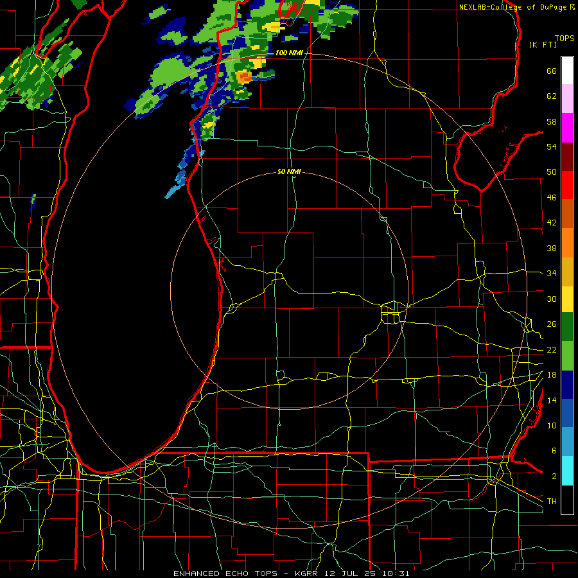
Task: Click the "2" legend value
Action: point(554,477)
